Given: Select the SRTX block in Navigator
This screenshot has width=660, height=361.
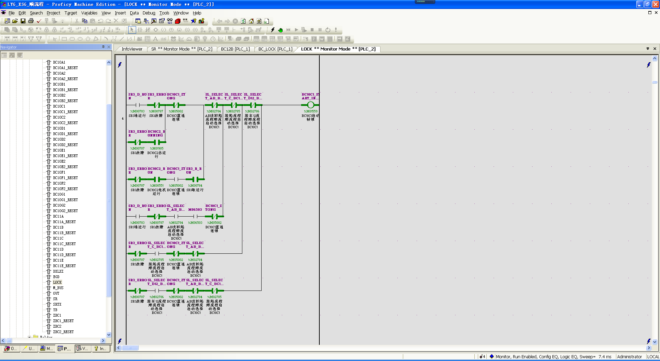Looking at the screenshot, I should coord(57,304).
